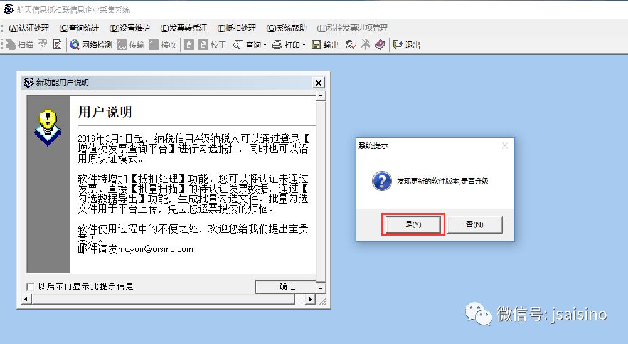Screen dimensions: 628x344
Task: Click 是(Y) to upgrade the software
Action: (x=413, y=224)
